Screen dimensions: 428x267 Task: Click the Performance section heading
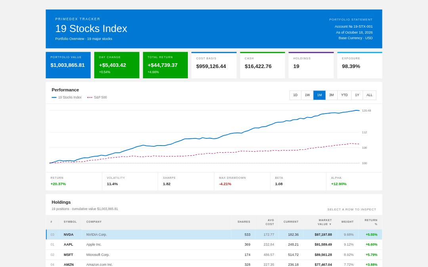point(65,90)
